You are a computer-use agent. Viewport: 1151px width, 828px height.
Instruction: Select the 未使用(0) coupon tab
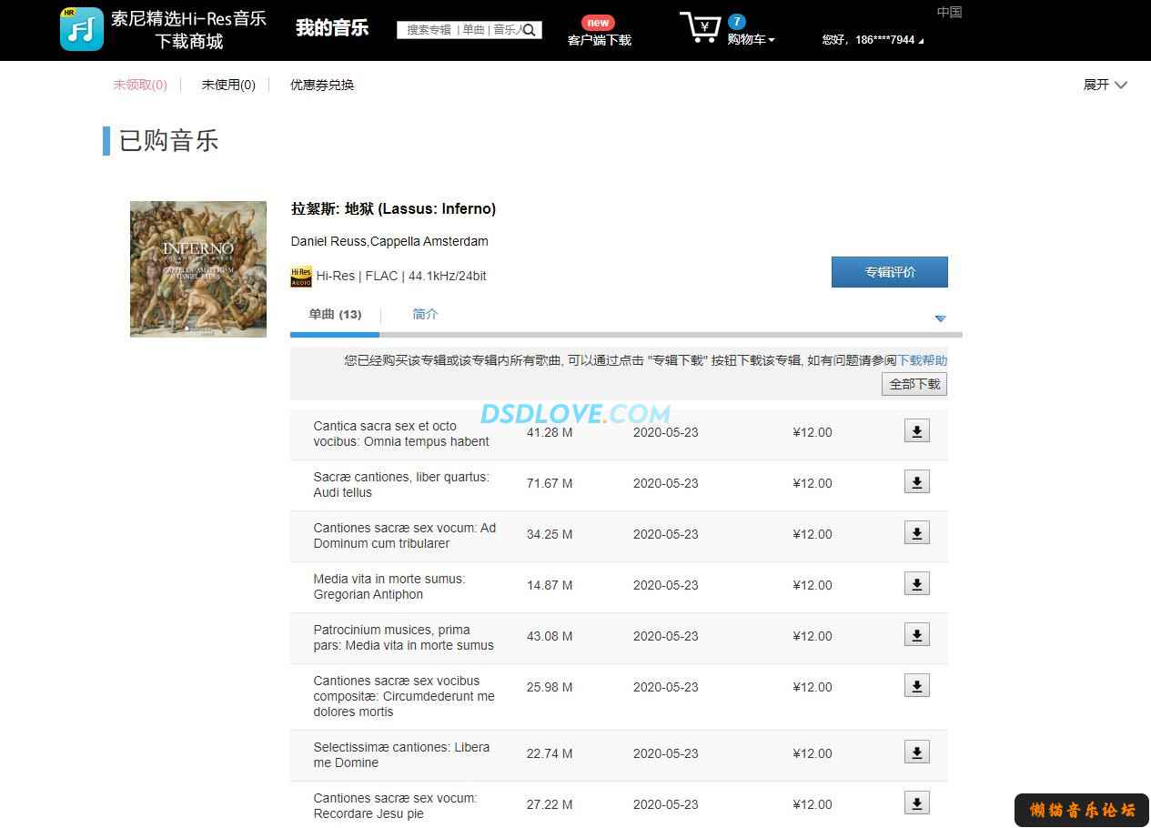[x=228, y=85]
